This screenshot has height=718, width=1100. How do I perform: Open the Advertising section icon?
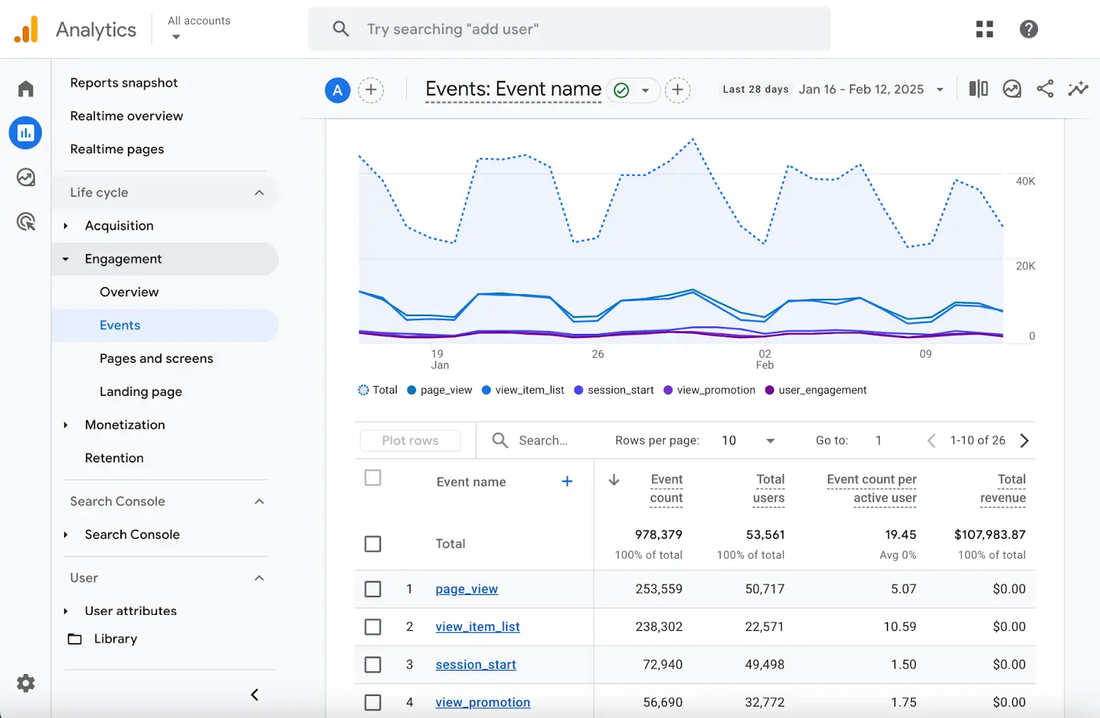(x=25, y=221)
